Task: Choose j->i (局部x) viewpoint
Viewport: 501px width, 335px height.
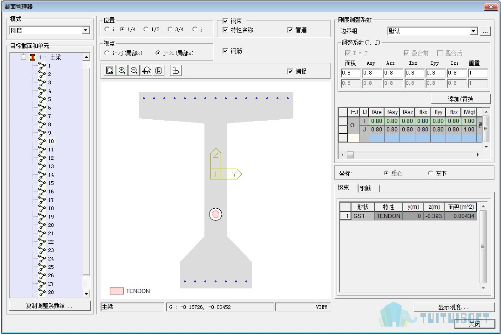Action: click(x=158, y=53)
